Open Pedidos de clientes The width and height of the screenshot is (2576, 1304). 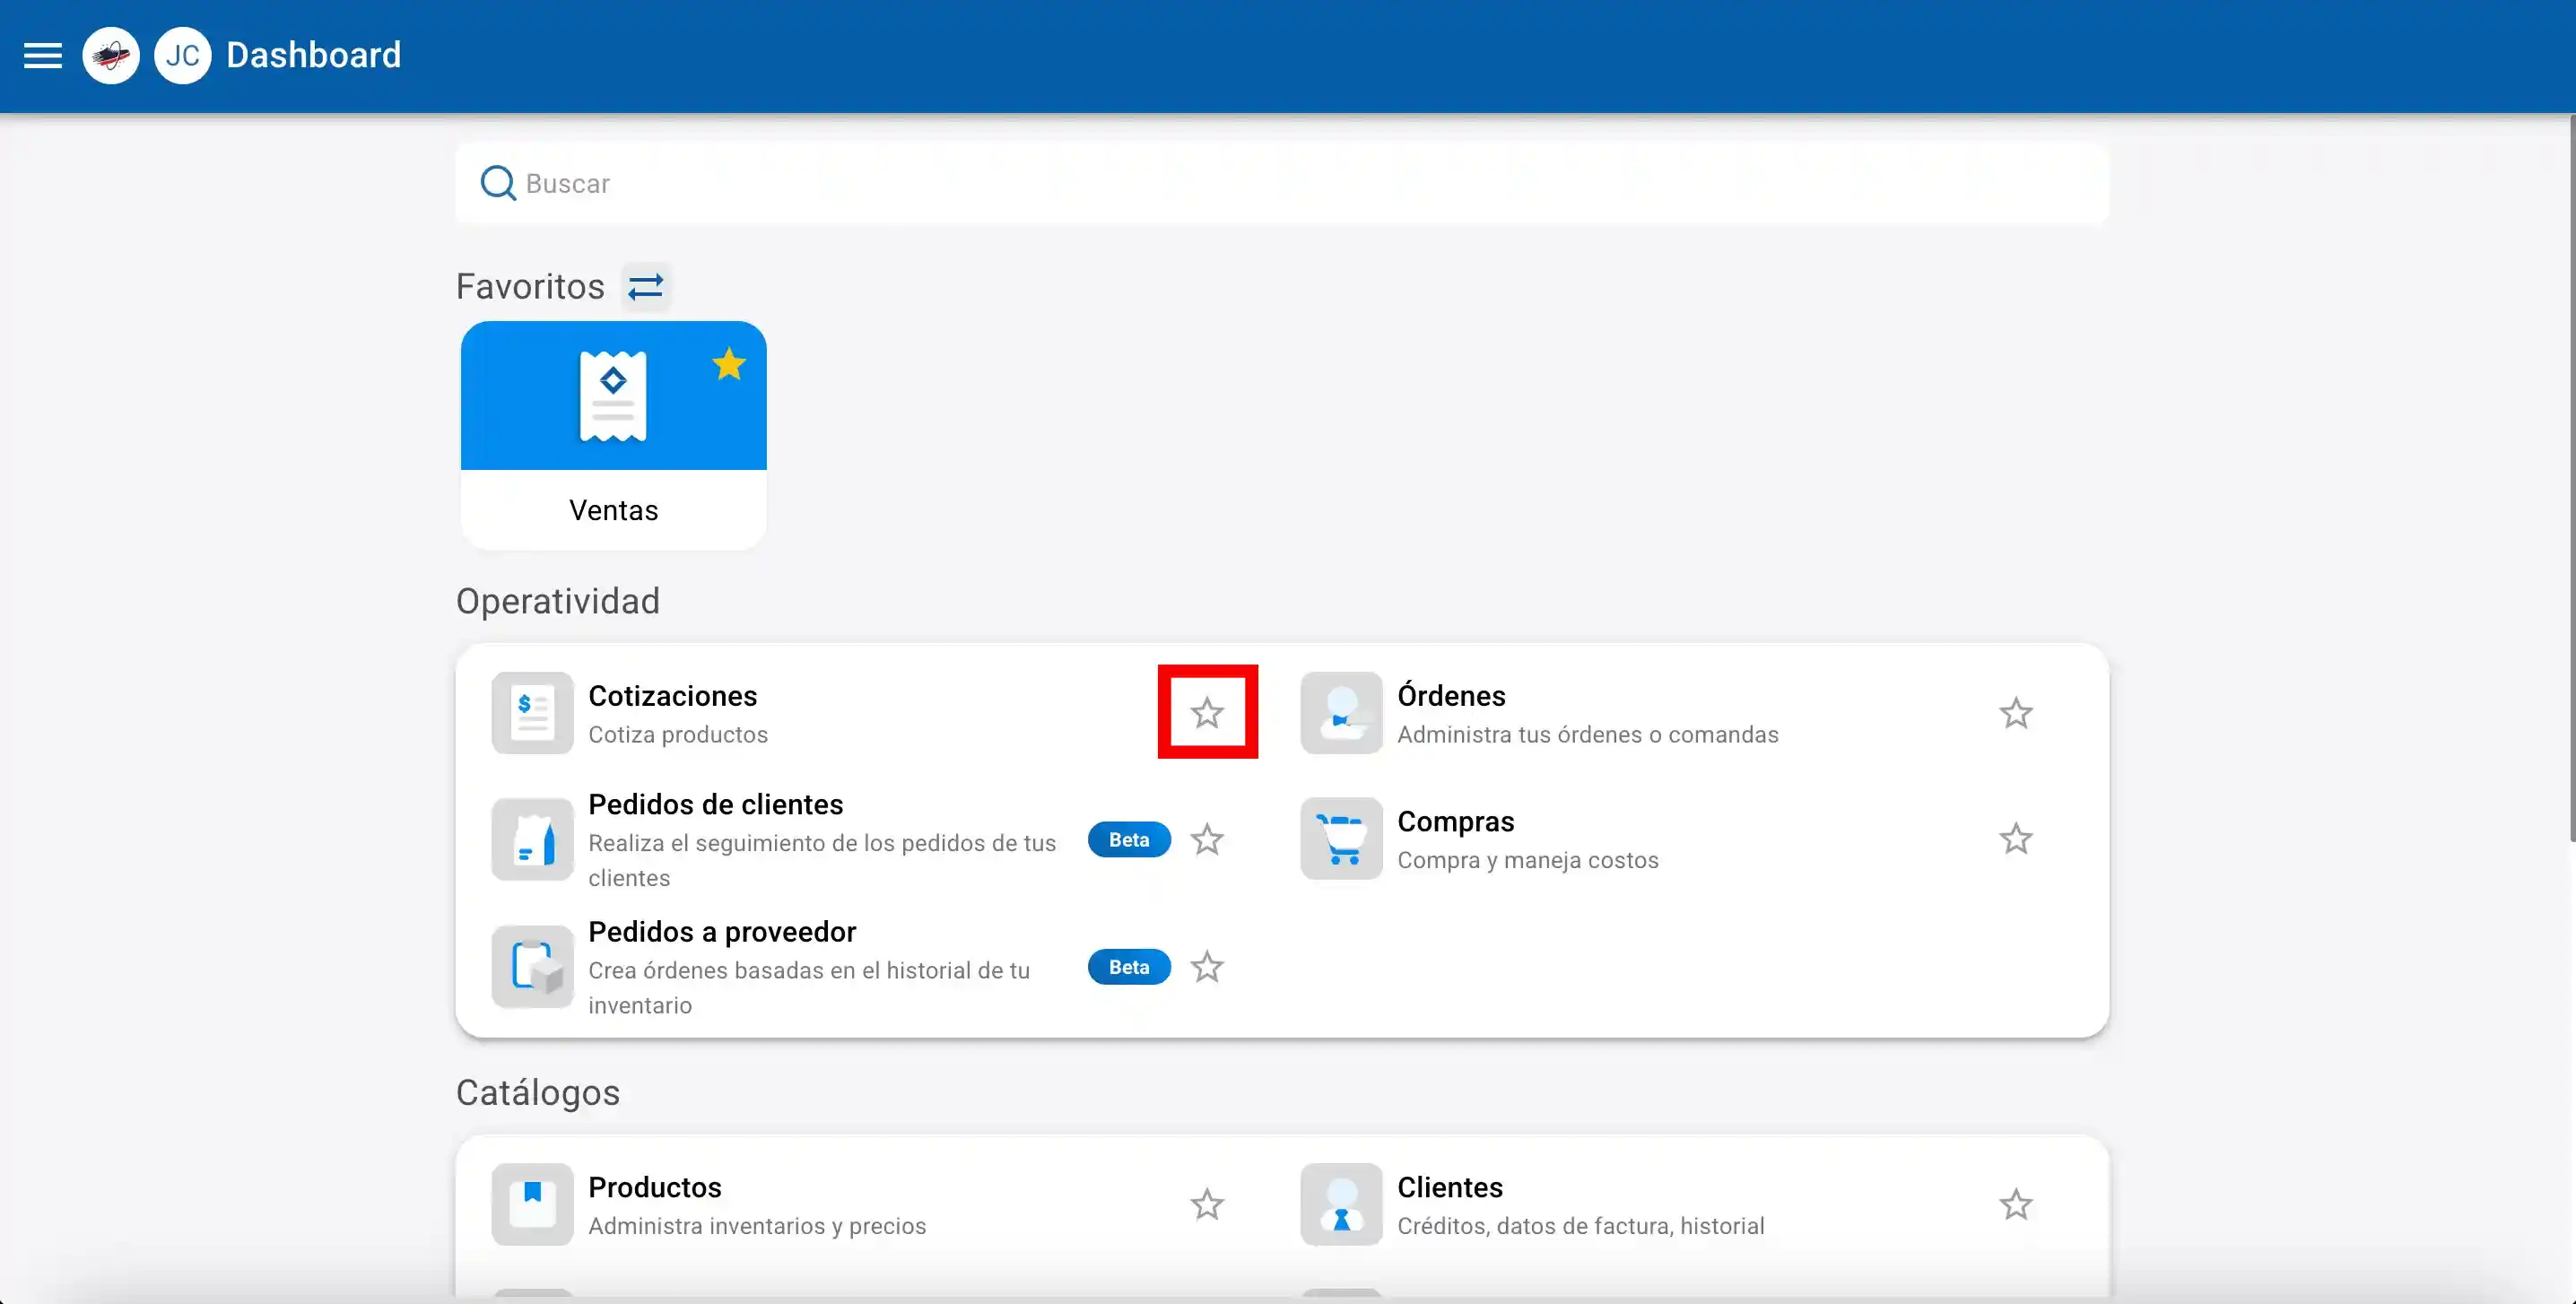(x=716, y=805)
